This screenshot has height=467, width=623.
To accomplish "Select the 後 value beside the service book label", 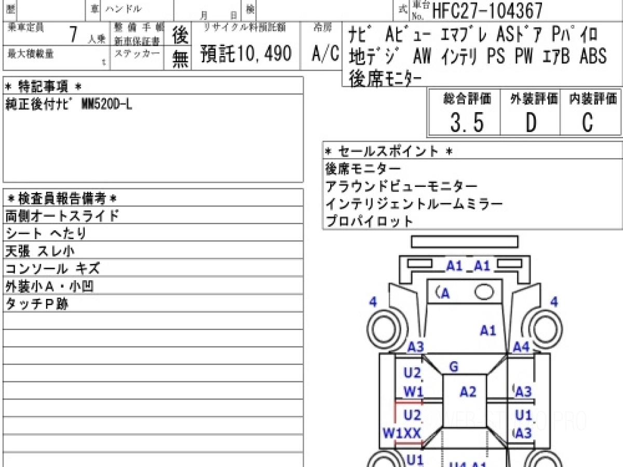I will pos(180,35).
